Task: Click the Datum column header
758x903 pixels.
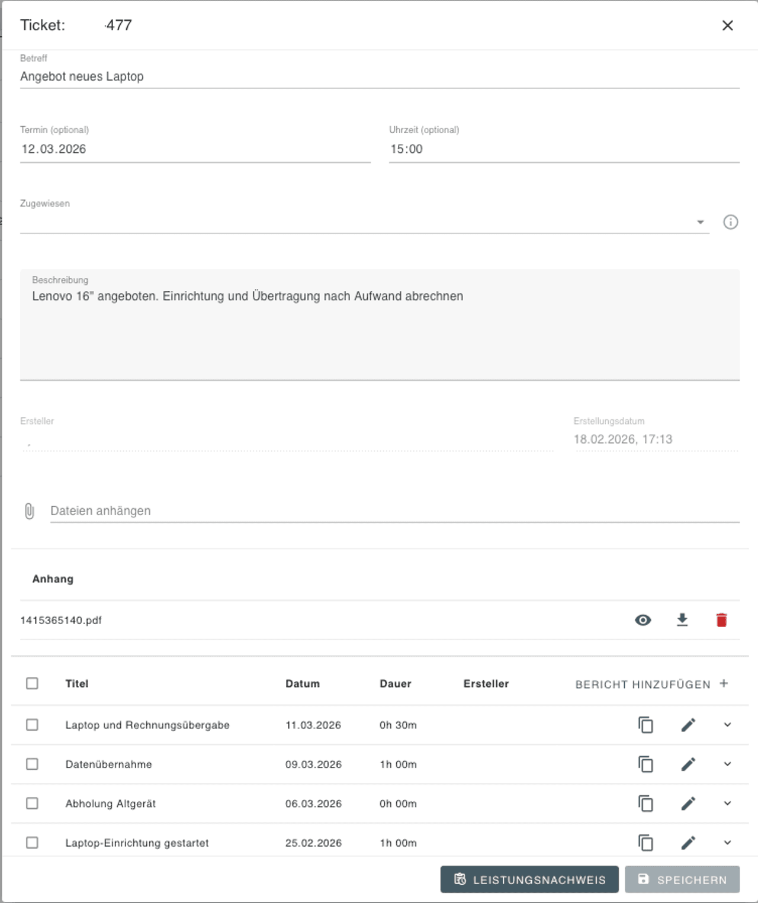Action: tap(303, 684)
